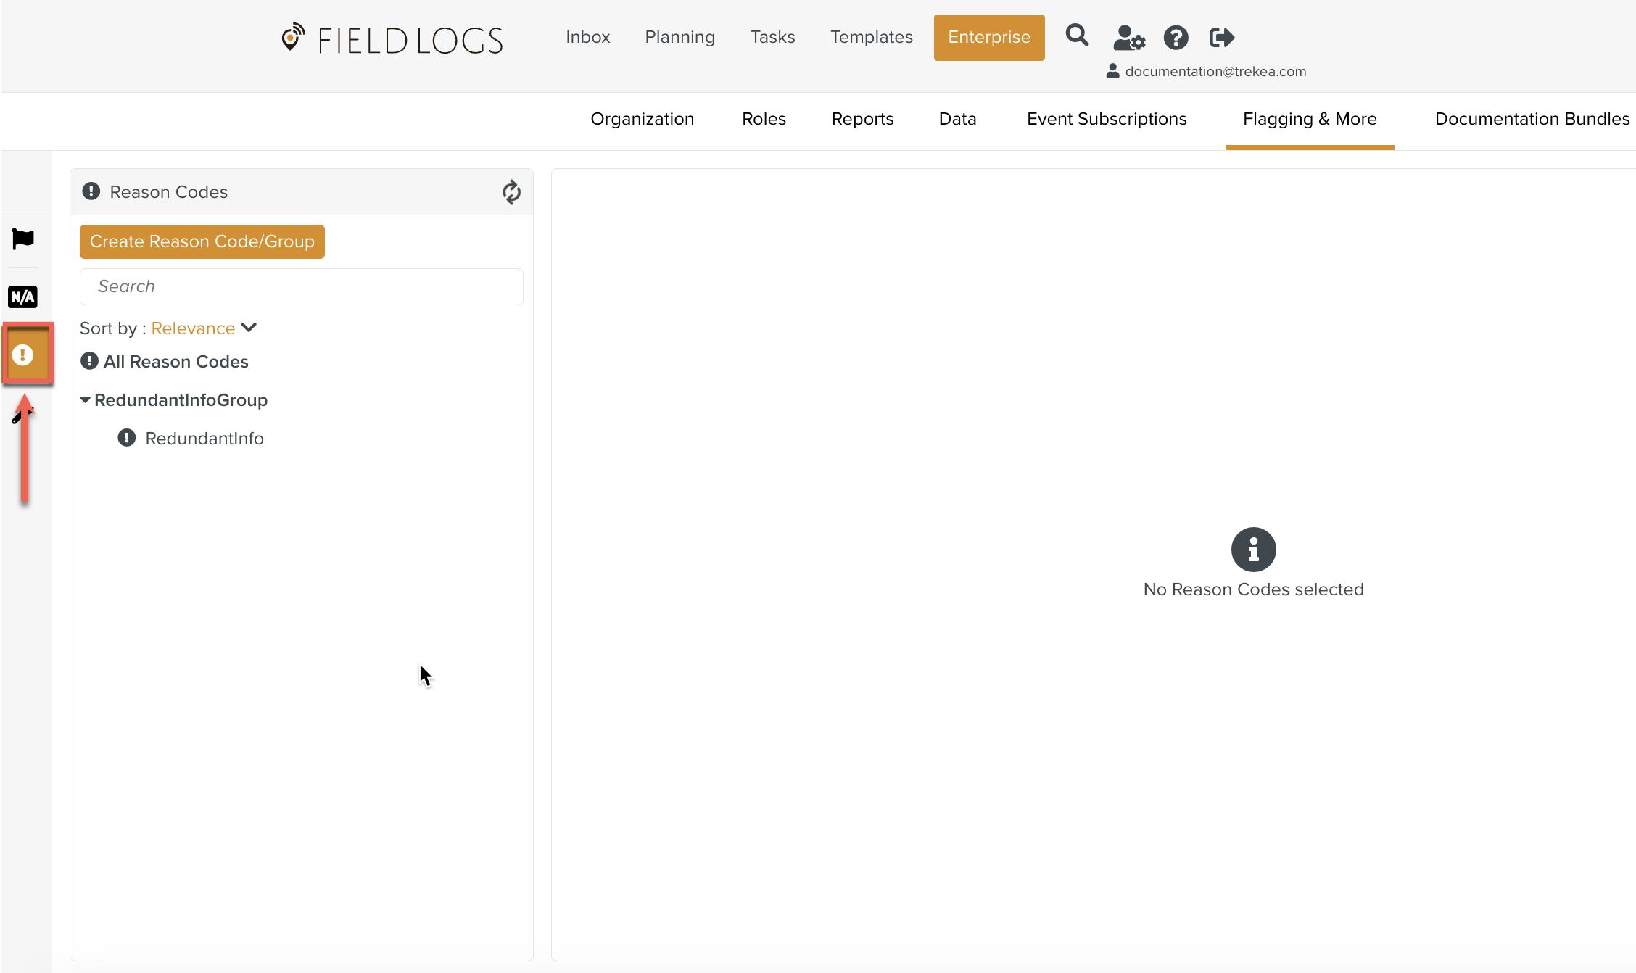Focus the reason codes Search field

[301, 286]
